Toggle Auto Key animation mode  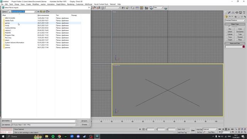[199, 129]
